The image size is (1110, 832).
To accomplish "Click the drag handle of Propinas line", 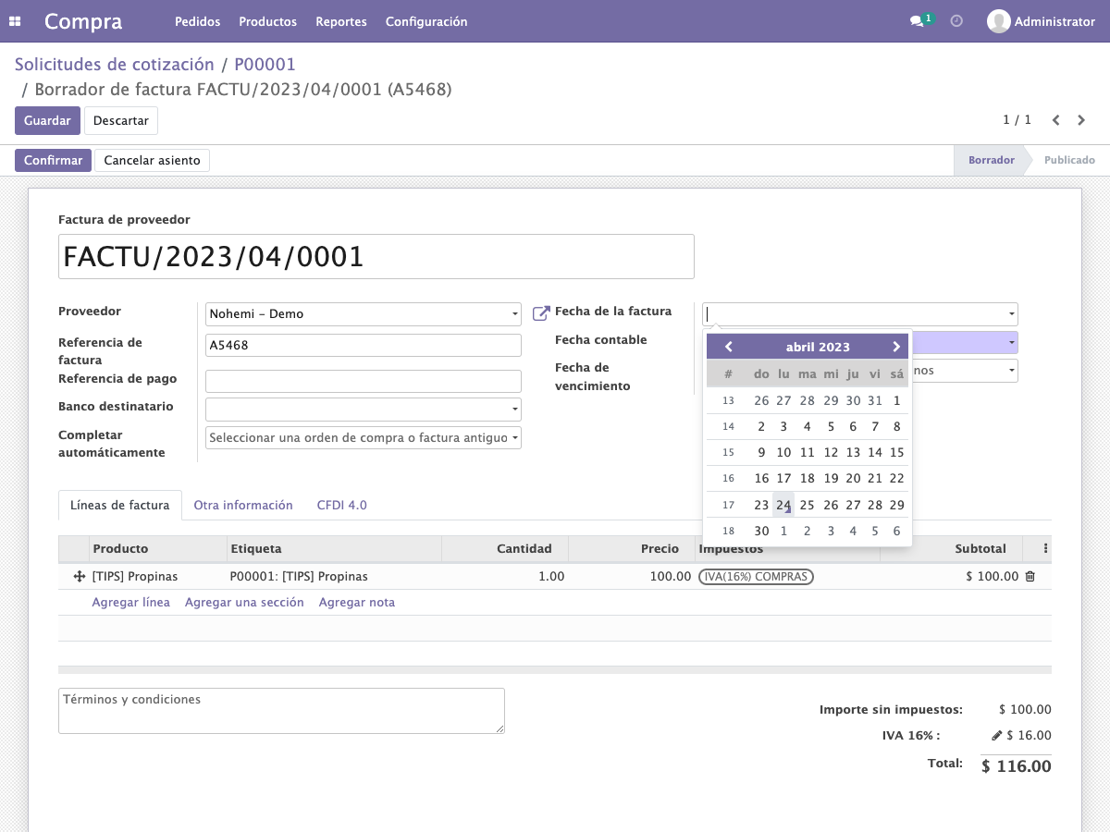I will click(79, 576).
